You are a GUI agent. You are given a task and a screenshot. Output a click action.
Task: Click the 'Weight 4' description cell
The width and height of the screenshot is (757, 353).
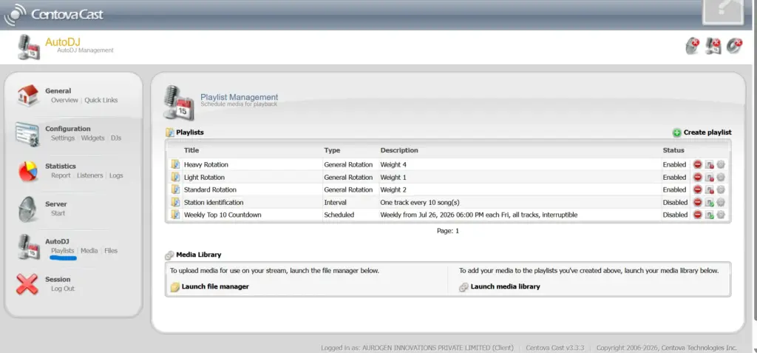pos(393,165)
